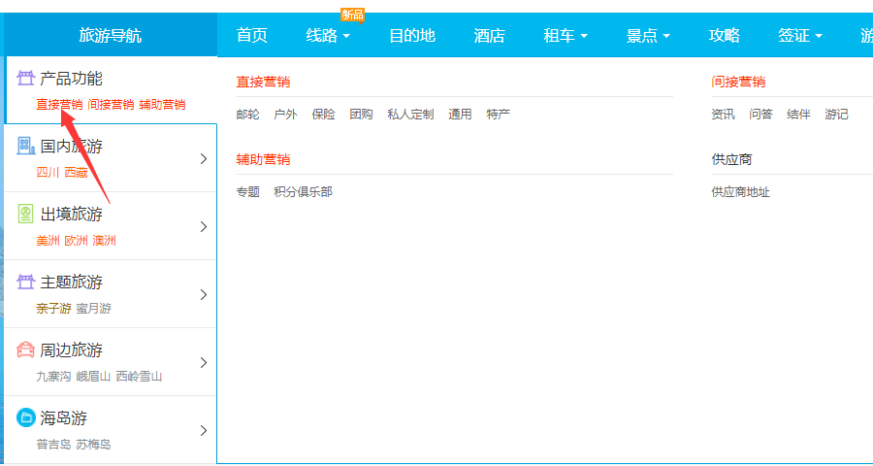The image size is (873, 466).
Task: Click the 直接营销 link under 产品功能
Action: [x=59, y=105]
